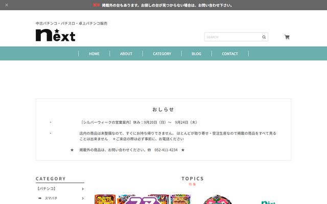Expand the スマパチ chevron arrow
The height and width of the screenshot is (204, 327).
[83, 198]
